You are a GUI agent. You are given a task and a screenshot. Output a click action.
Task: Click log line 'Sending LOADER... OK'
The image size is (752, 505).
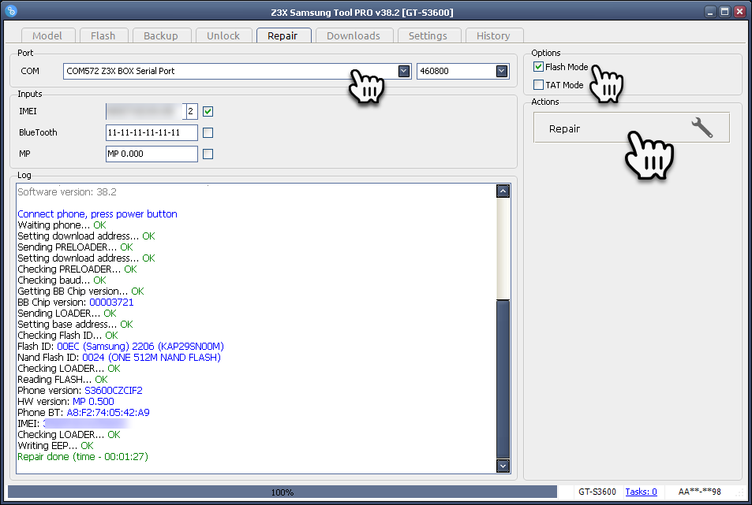67,314
